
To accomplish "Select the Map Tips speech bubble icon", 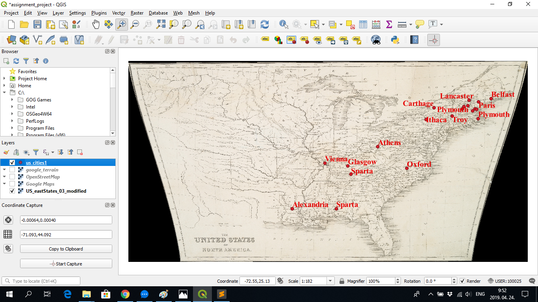I will click(420, 24).
